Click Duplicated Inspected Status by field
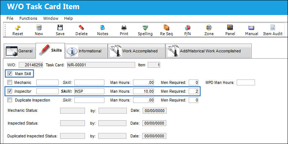This screenshot has width=288, height=144. click(112, 136)
